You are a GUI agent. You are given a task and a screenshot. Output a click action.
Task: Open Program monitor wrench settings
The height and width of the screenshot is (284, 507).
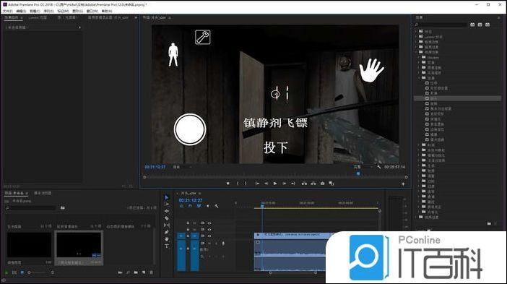coord(378,167)
